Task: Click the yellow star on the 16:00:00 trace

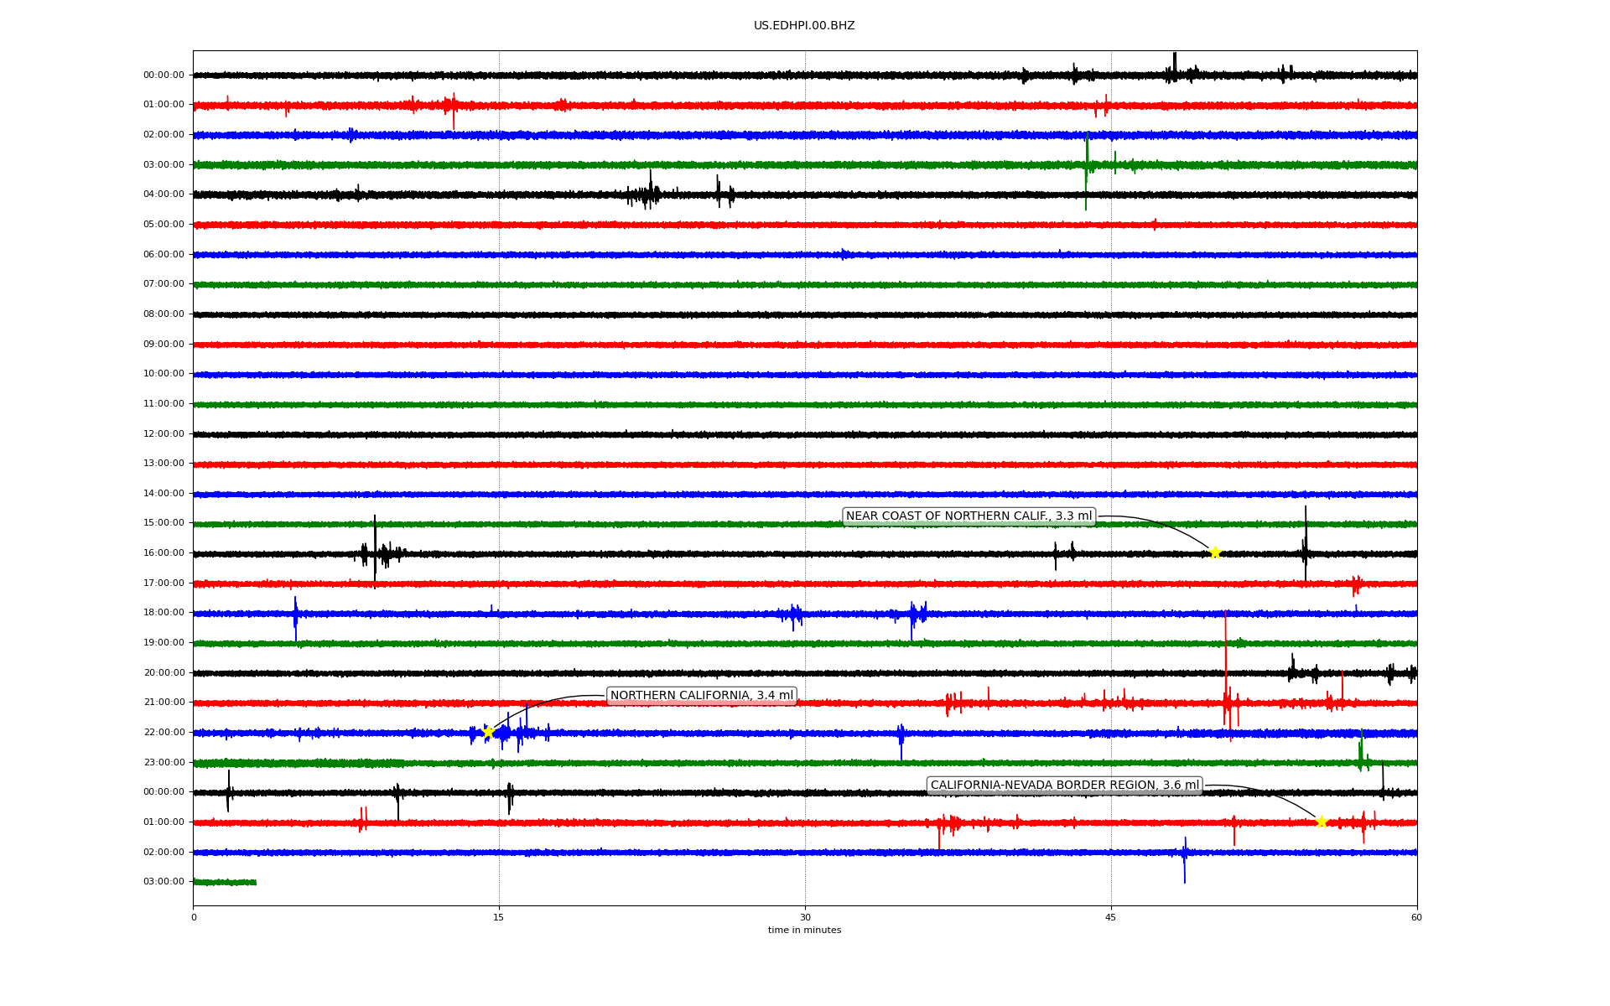Action: (1214, 552)
